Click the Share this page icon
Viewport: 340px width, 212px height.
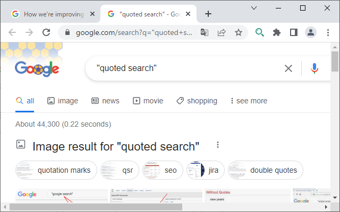[222, 32]
